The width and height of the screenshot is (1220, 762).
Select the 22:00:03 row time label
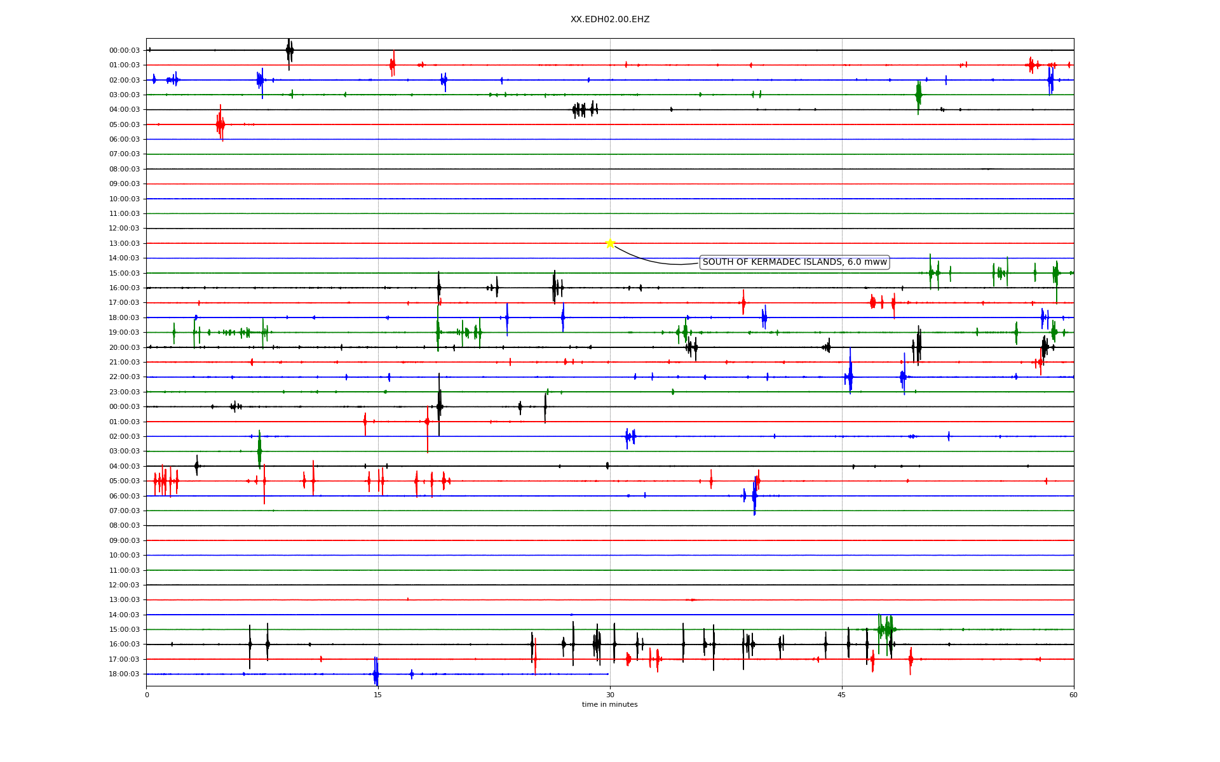[x=124, y=377]
